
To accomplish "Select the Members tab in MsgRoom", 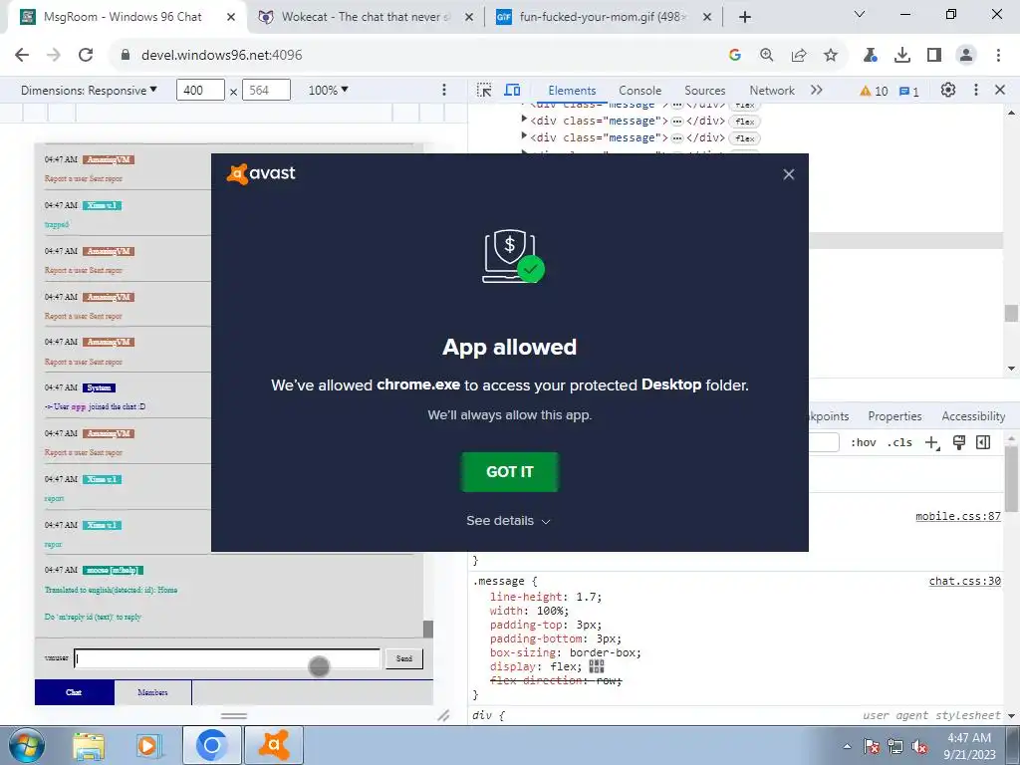I will 152,692.
